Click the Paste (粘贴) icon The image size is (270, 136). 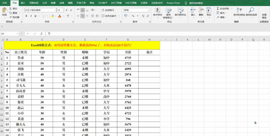pyautogui.click(x=4, y=11)
